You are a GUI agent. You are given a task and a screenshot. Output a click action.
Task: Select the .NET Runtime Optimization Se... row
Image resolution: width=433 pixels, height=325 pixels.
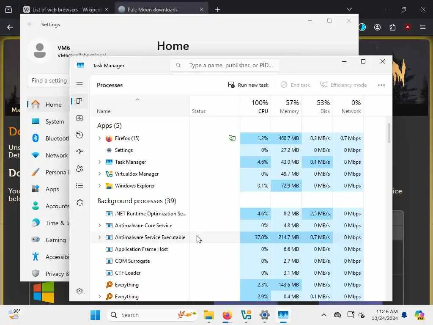point(227,214)
